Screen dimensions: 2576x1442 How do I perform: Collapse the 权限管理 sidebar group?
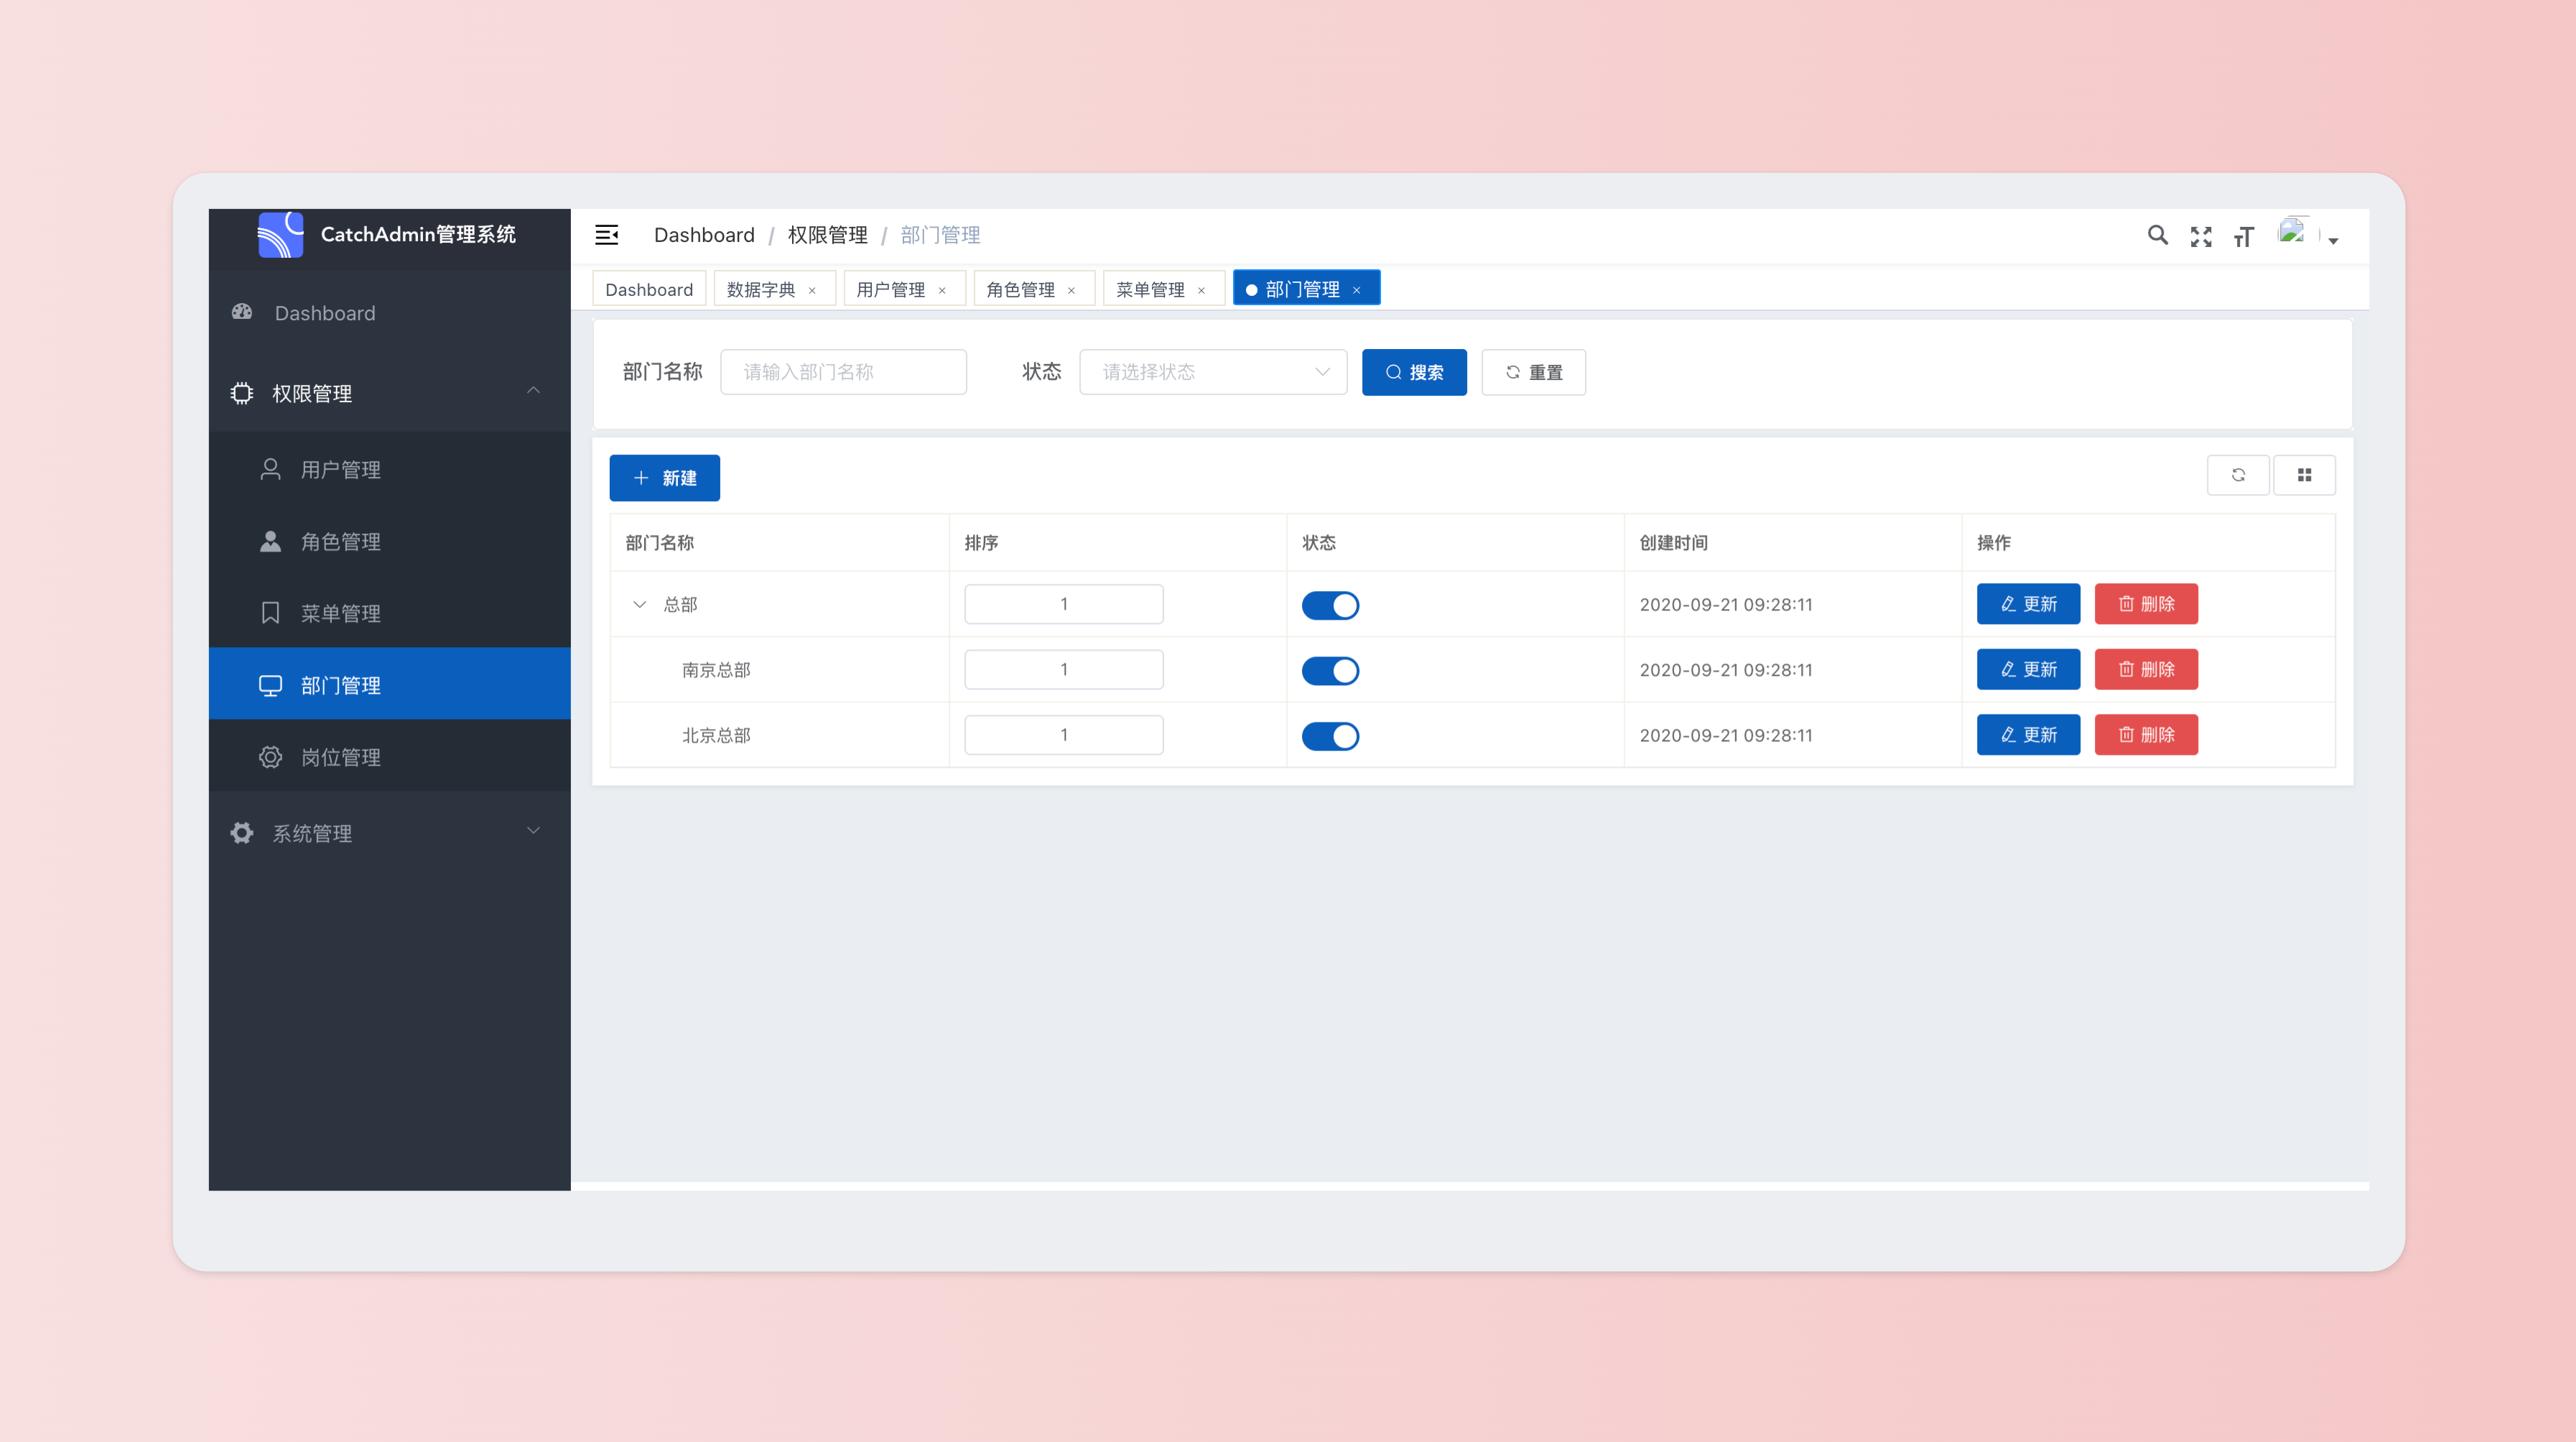pyautogui.click(x=390, y=393)
